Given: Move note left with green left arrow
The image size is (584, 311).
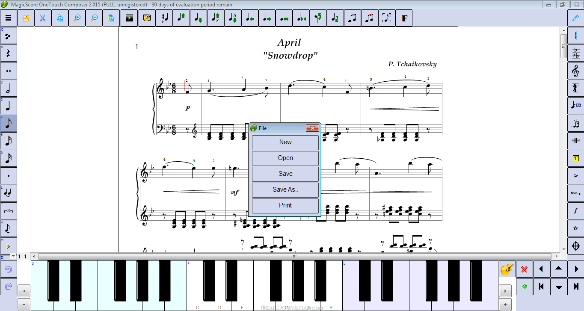Looking at the screenshot, I should 250,18.
